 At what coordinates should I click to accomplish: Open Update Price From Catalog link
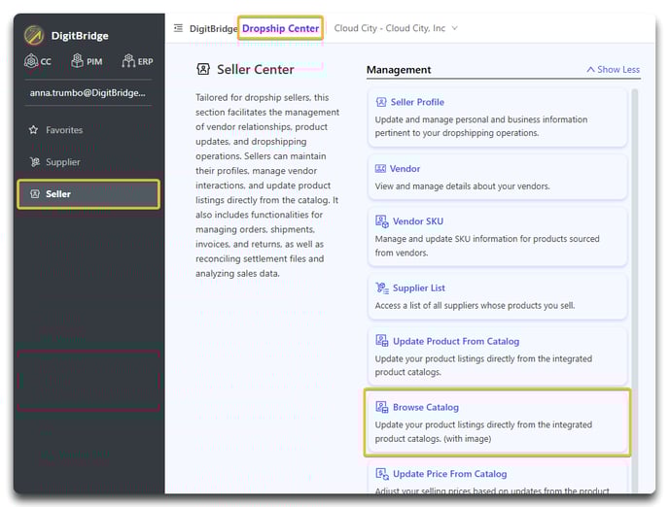[x=449, y=474]
